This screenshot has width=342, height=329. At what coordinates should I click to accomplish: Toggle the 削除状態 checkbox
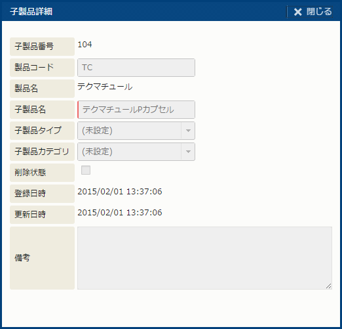[86, 170]
